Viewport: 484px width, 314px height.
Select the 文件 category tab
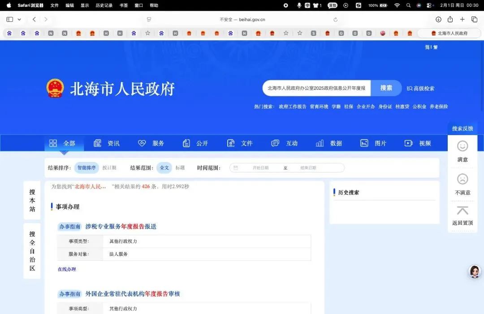[240, 143]
